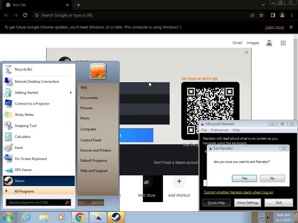Click Chrome back arrow
Viewport: 298px width, 223px height.
(x=6, y=15)
